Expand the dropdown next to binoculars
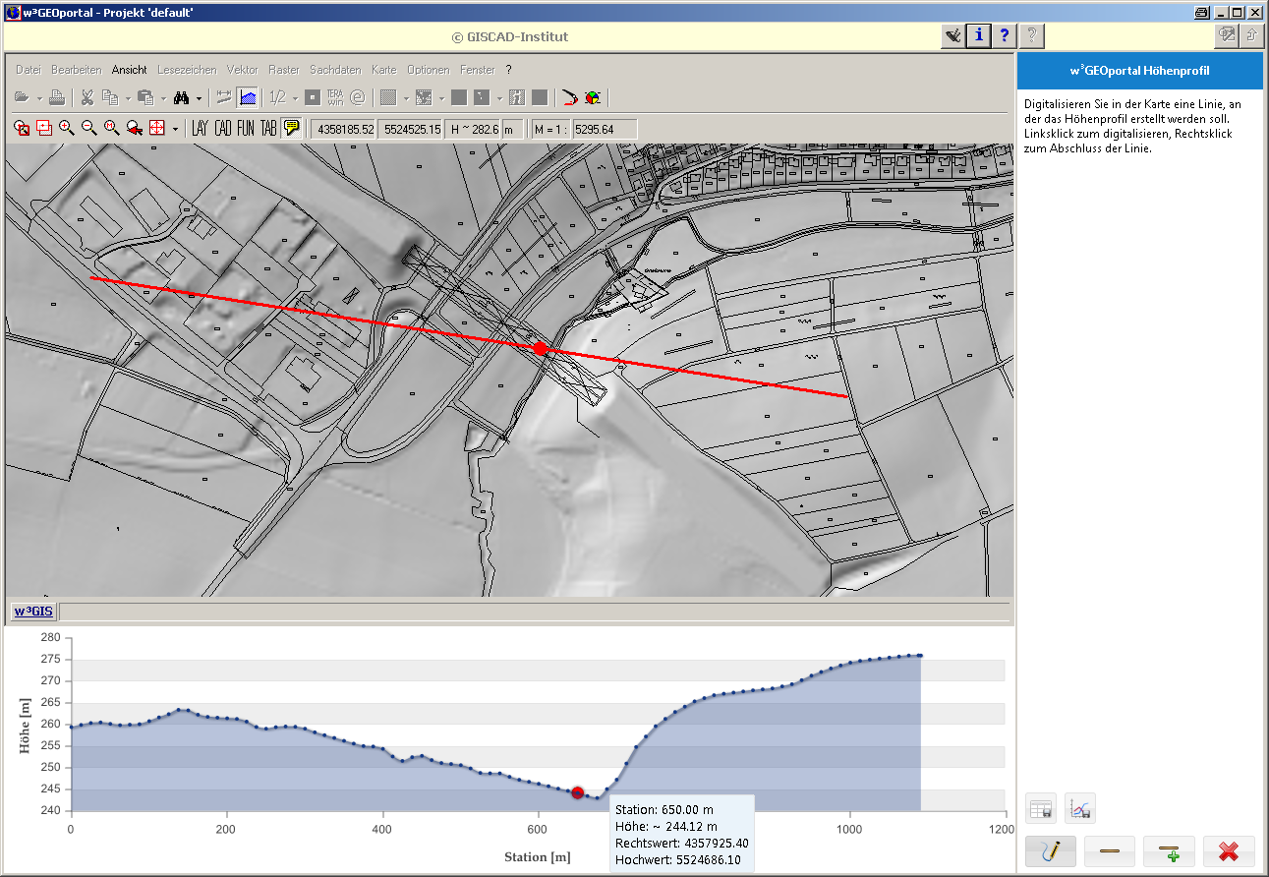This screenshot has width=1269, height=877. pyautogui.click(x=199, y=98)
